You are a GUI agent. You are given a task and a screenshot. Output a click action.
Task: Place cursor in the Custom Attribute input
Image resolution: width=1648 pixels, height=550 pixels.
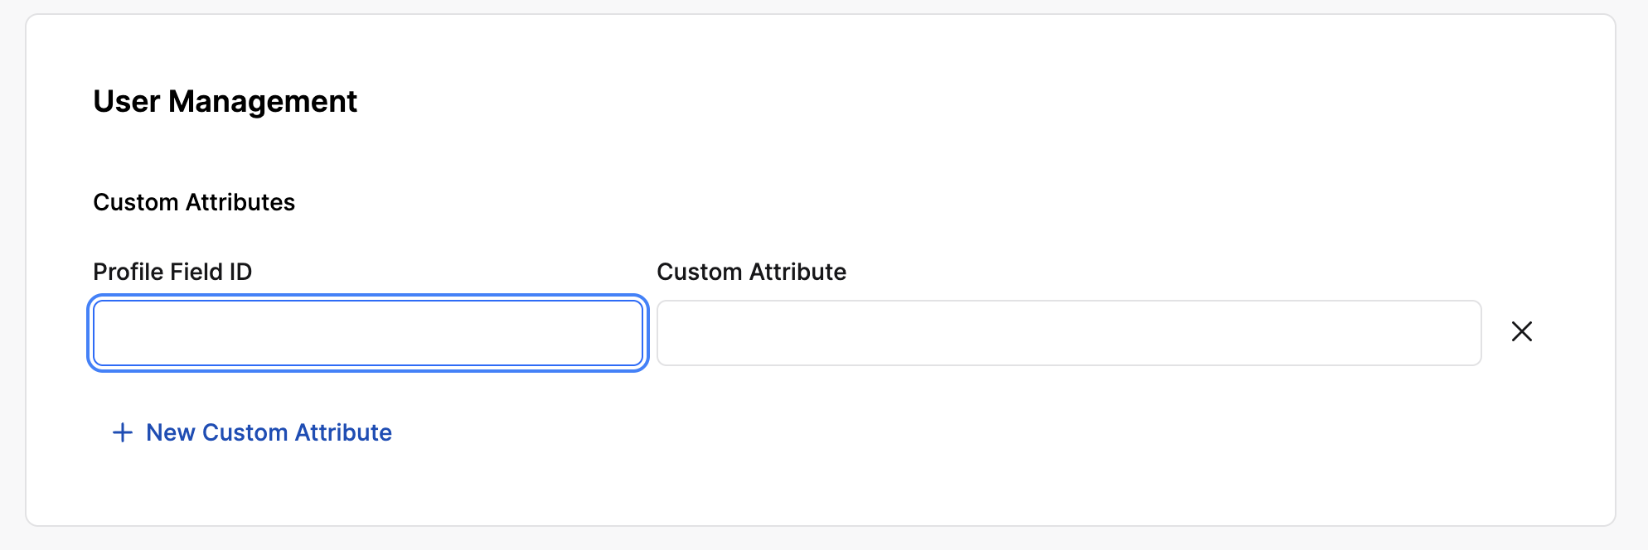tap(1068, 332)
